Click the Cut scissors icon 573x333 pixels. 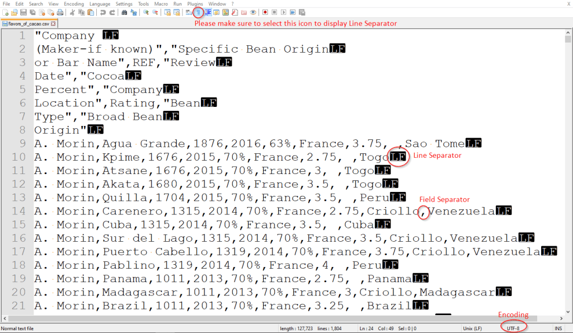point(72,12)
